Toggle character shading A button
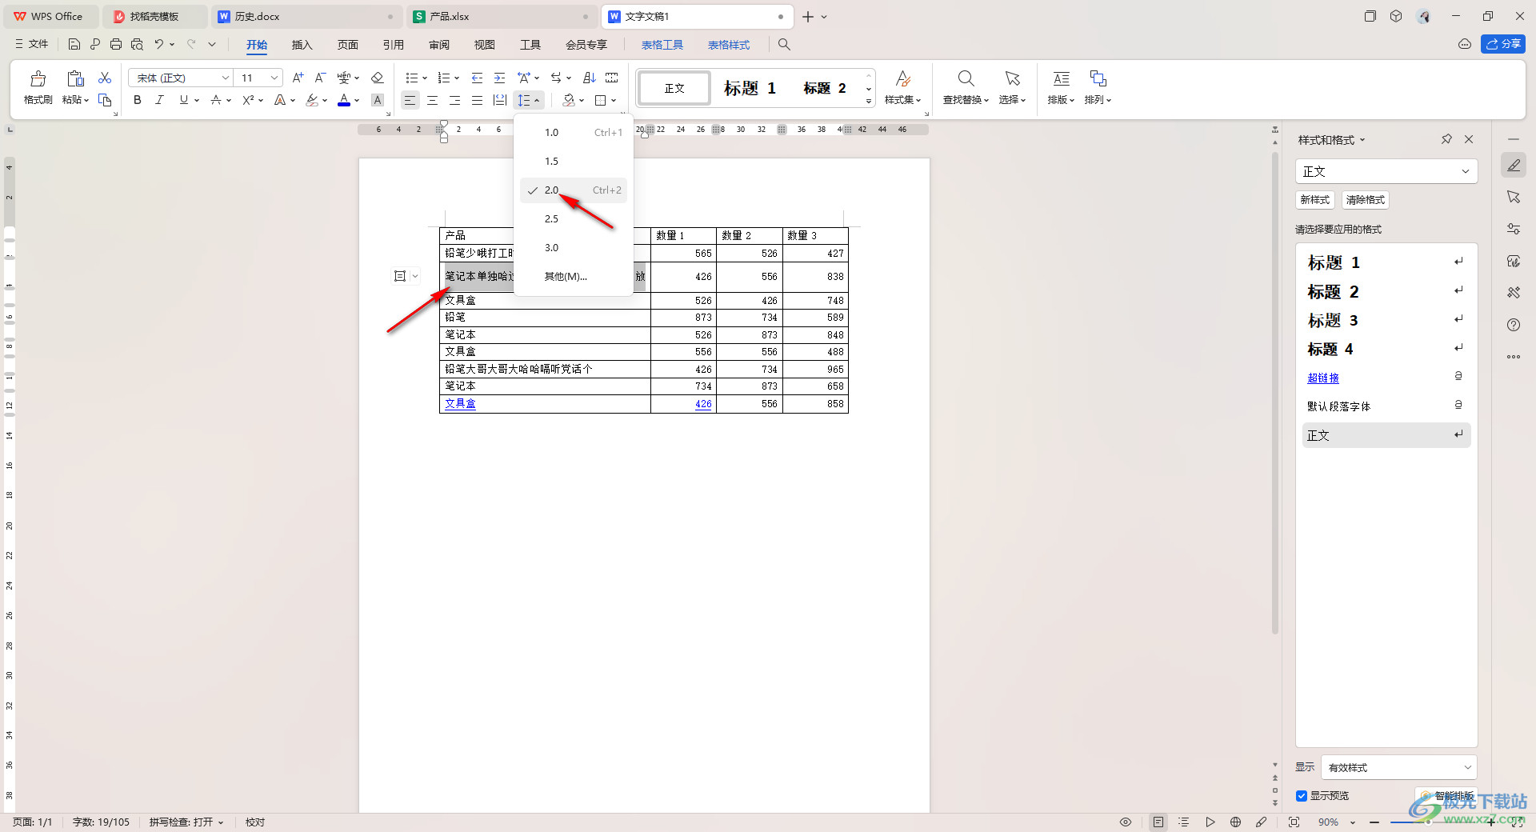 [378, 100]
